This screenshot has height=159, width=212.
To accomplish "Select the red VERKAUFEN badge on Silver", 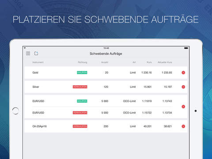I will [80, 87].
